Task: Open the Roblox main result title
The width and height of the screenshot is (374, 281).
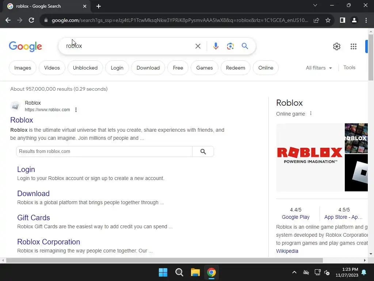Action: point(22,120)
